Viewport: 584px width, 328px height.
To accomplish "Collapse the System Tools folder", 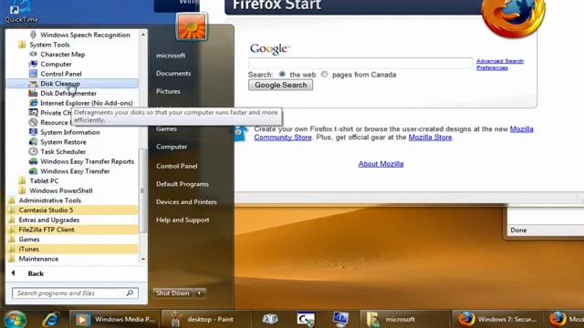I will (44, 45).
